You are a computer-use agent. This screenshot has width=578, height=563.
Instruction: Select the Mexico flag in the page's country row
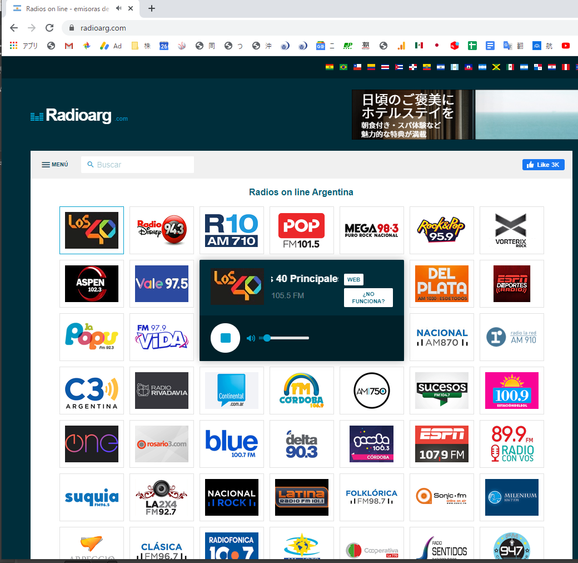click(510, 67)
